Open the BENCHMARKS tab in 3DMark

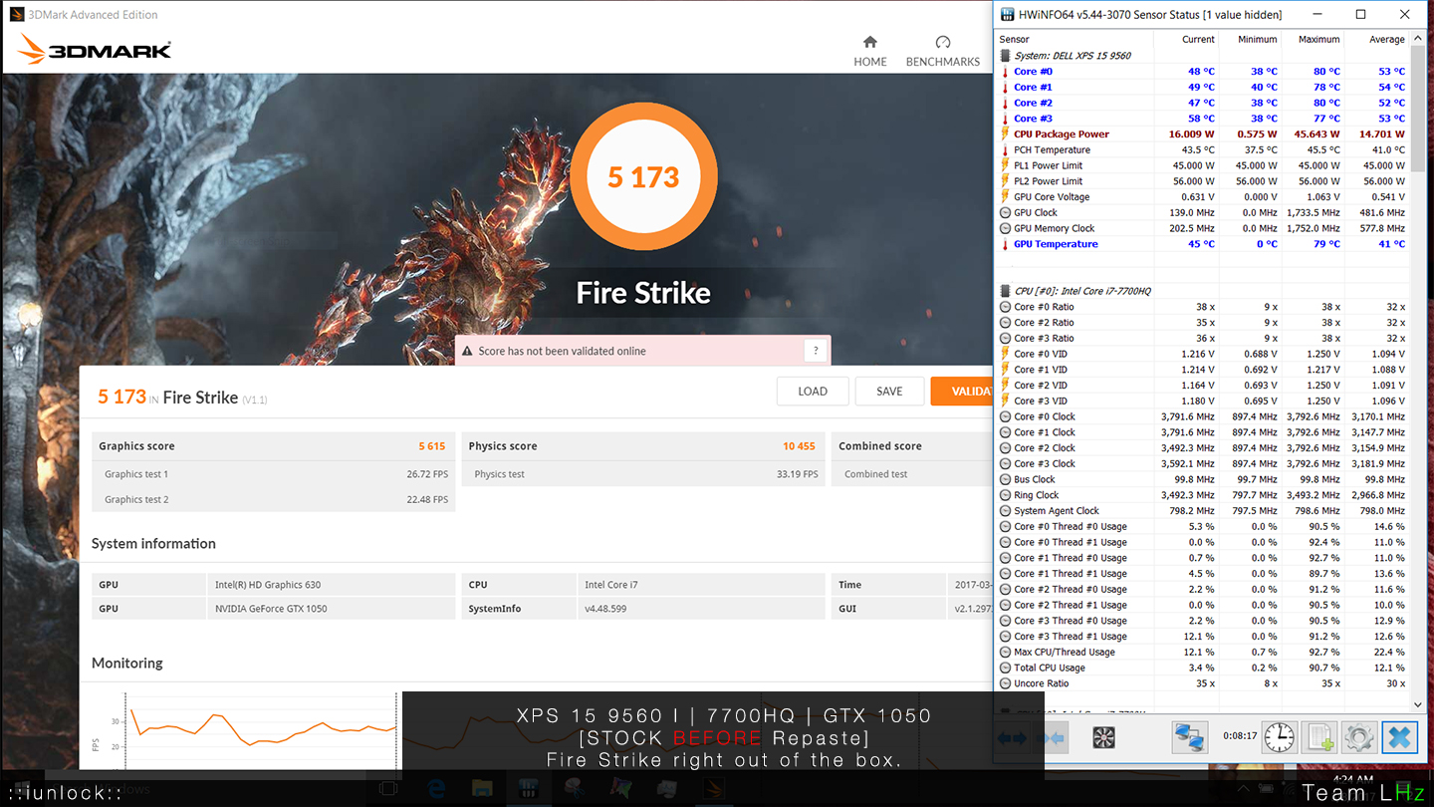tap(942, 52)
